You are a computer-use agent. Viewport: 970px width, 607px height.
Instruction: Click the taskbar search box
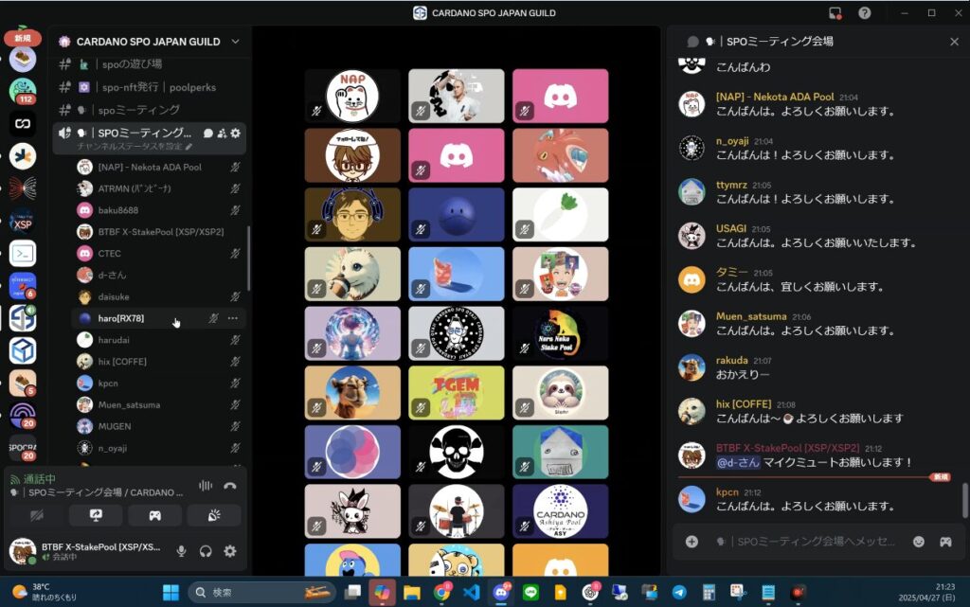(261, 592)
